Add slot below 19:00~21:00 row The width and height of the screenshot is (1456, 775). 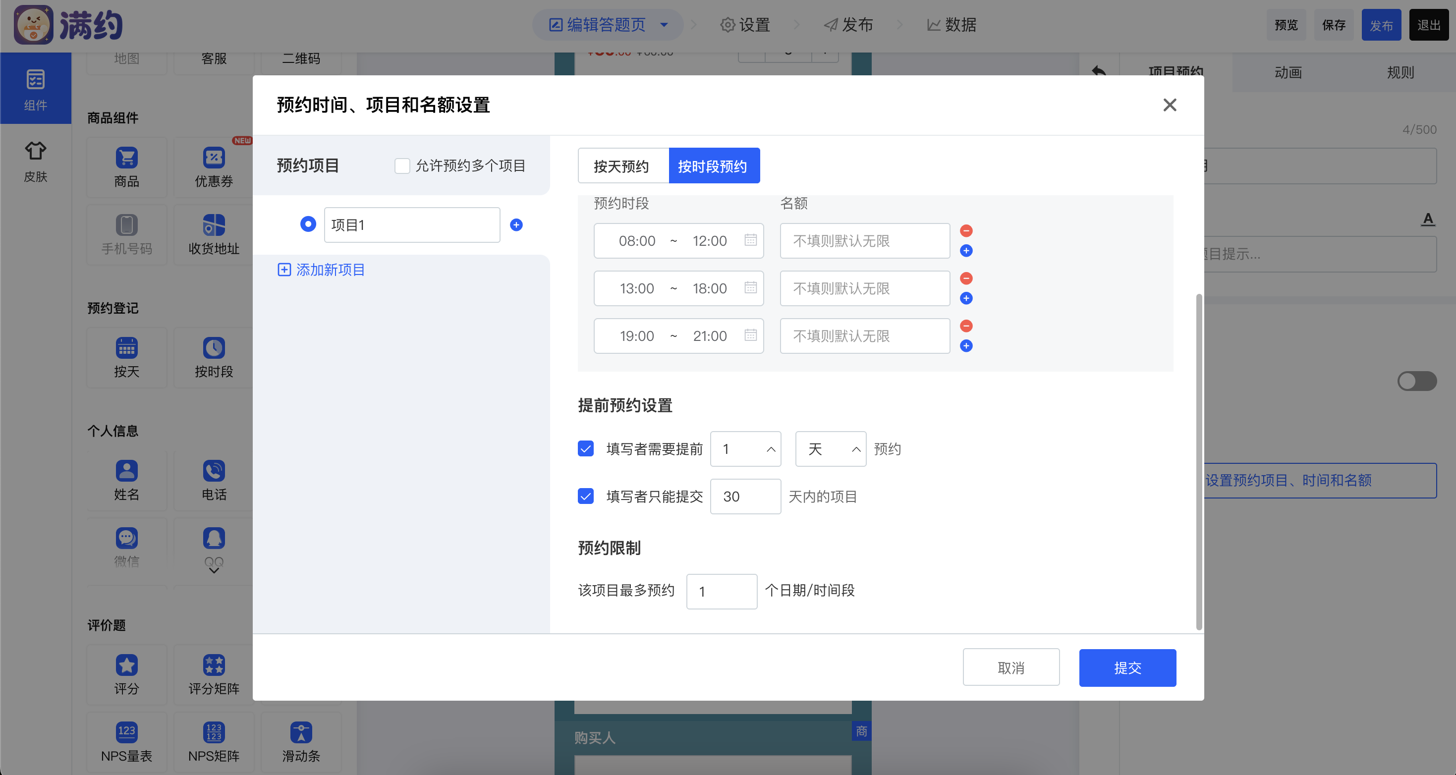(966, 346)
